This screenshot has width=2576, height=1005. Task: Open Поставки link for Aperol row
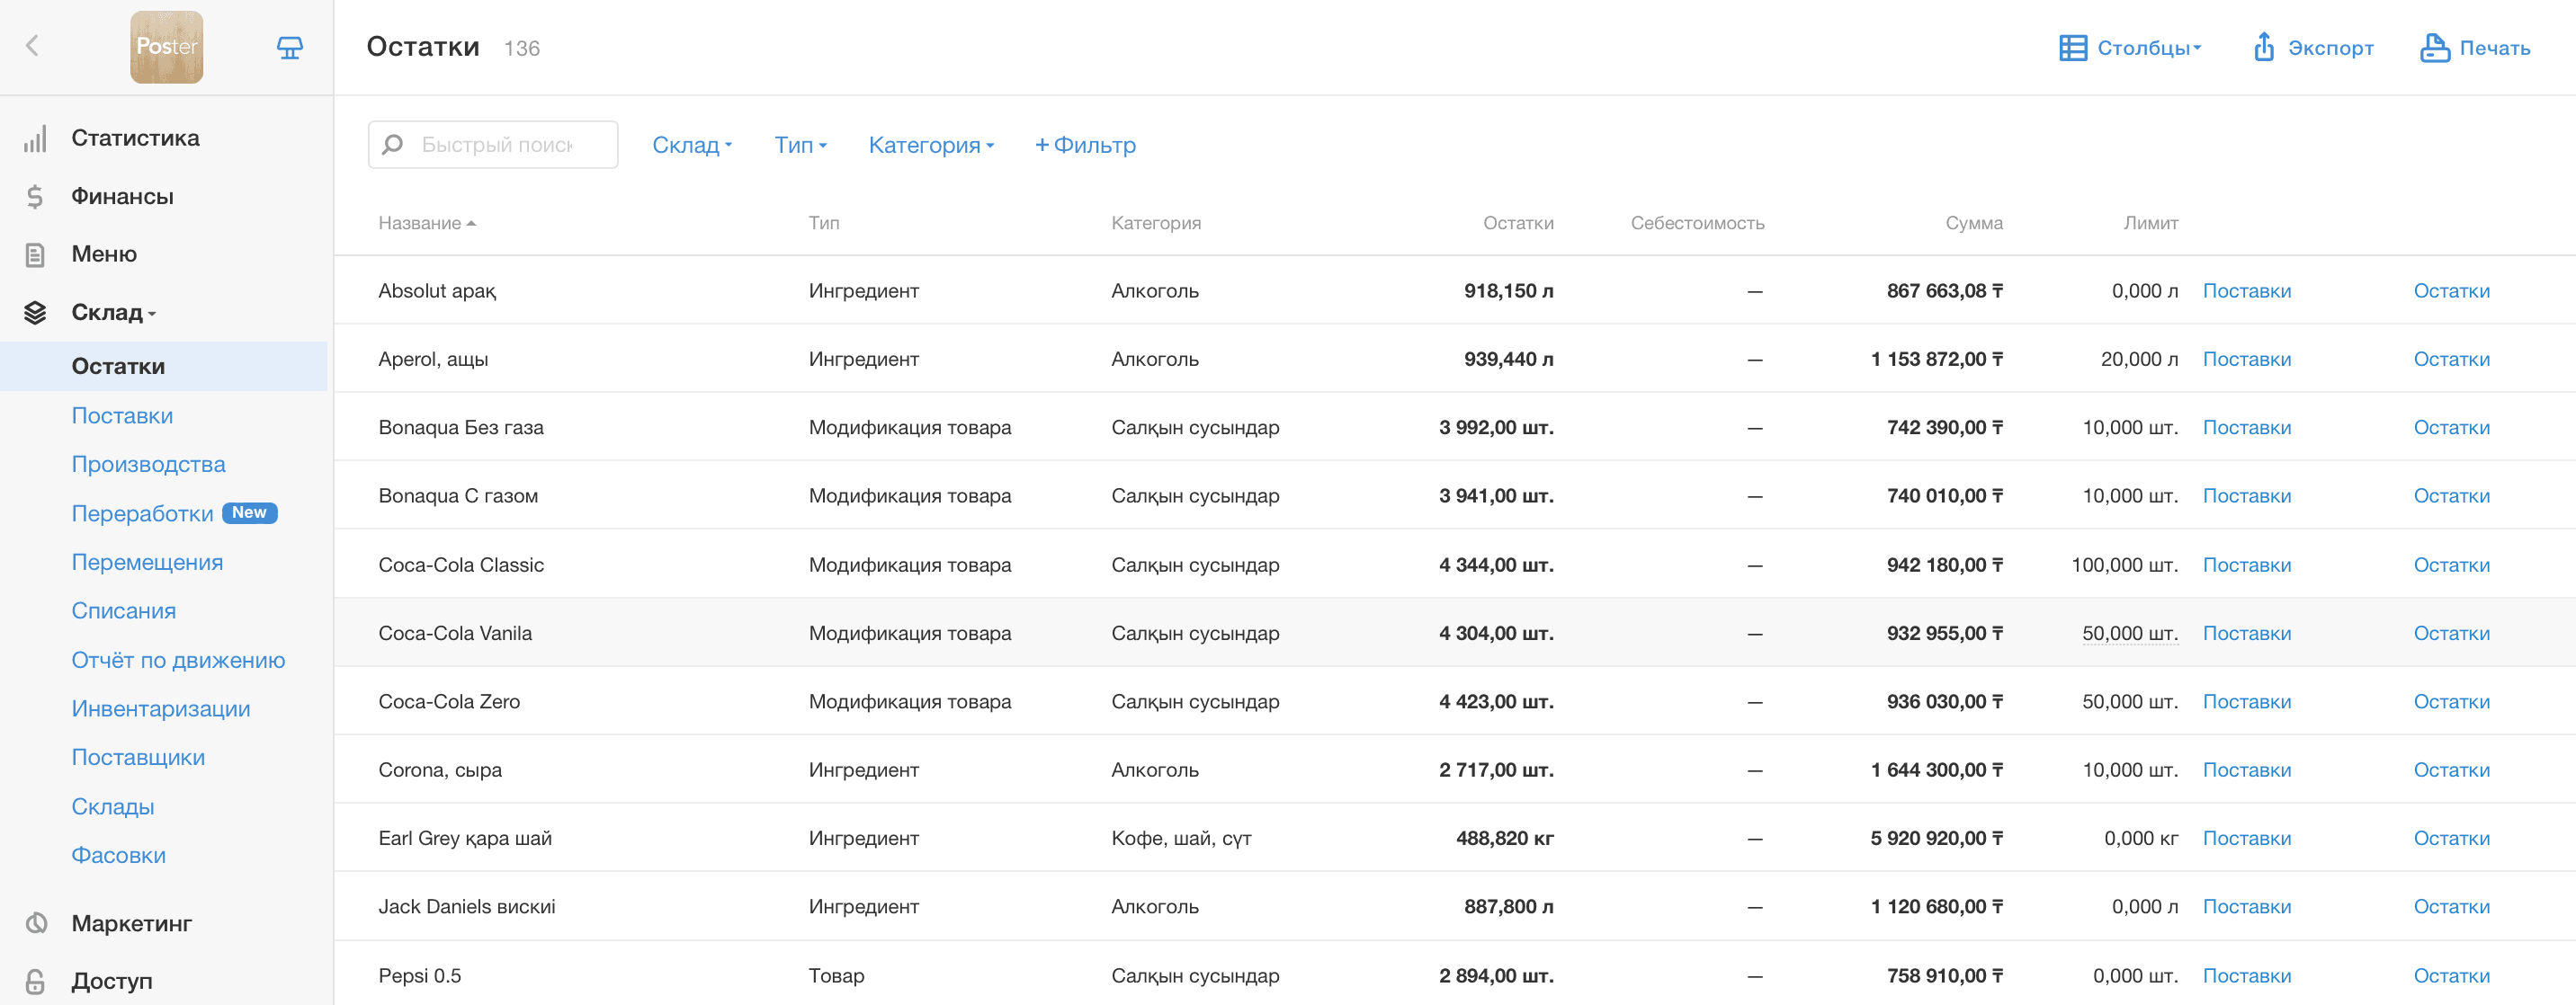(2246, 359)
